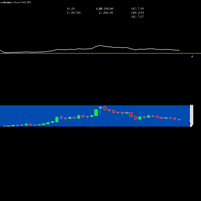The image size is (201, 201).
Task: Click the tallest green candlestick in the chart
Action: pos(96,113)
